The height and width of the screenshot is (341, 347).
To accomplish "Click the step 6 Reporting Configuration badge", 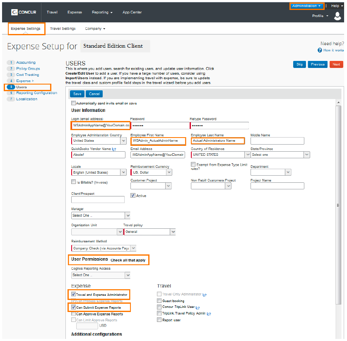I will pos(11,93).
